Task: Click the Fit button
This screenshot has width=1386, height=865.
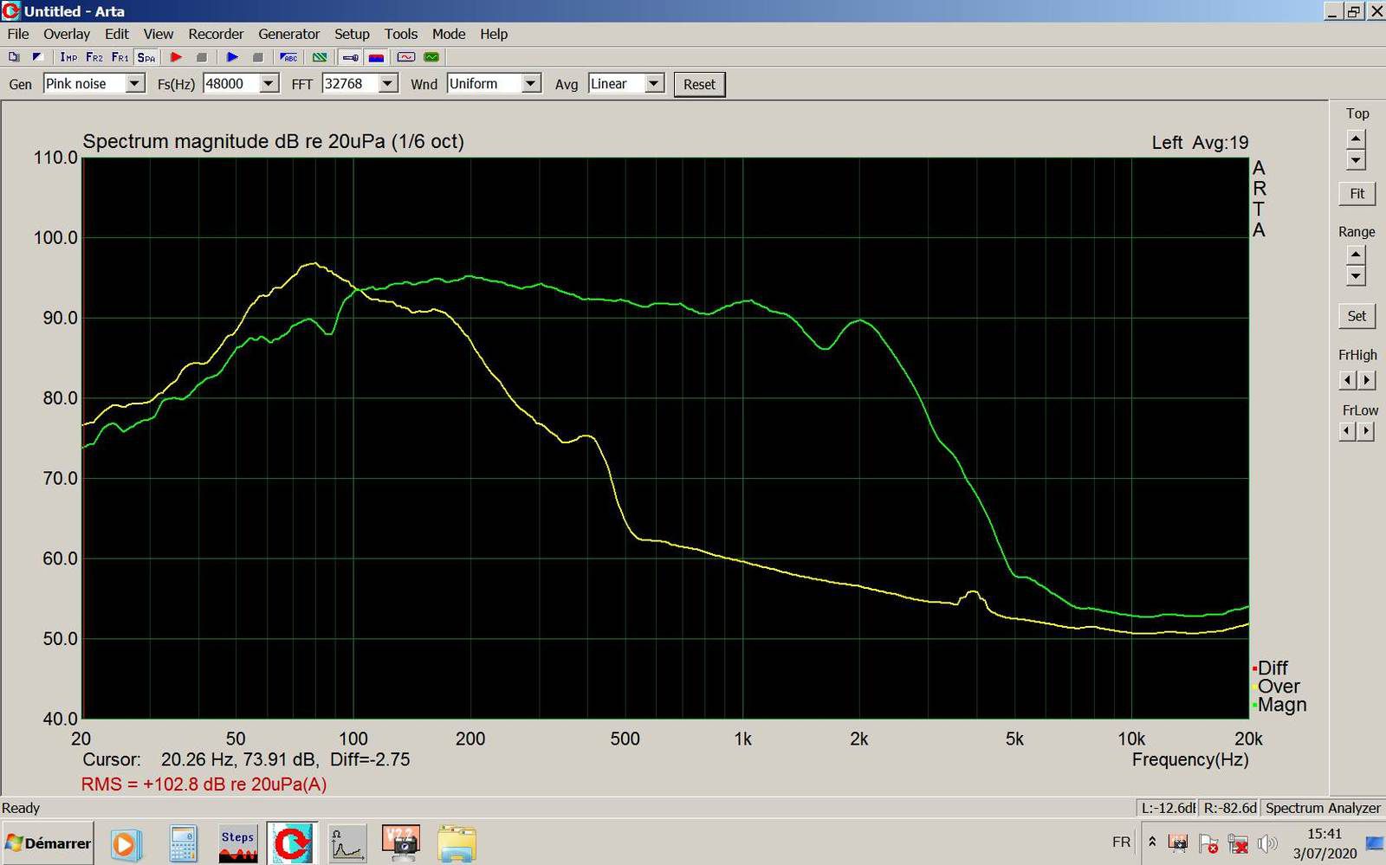Action: pyautogui.click(x=1357, y=194)
